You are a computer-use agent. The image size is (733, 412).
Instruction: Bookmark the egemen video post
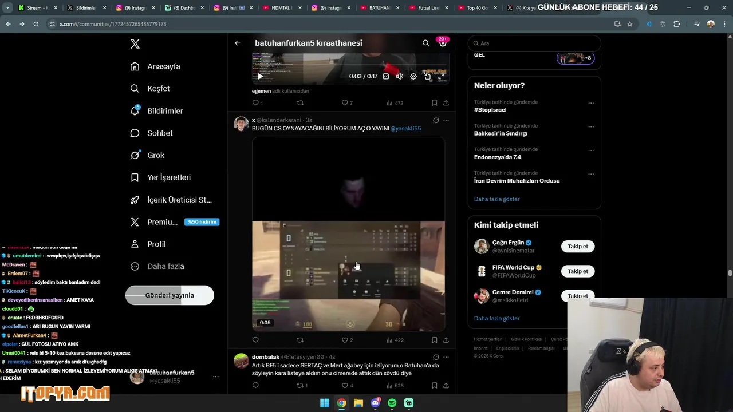tap(434, 103)
